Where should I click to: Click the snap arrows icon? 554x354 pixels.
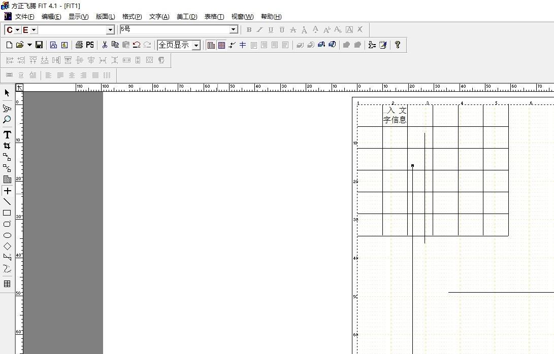pyautogui.click(x=232, y=45)
